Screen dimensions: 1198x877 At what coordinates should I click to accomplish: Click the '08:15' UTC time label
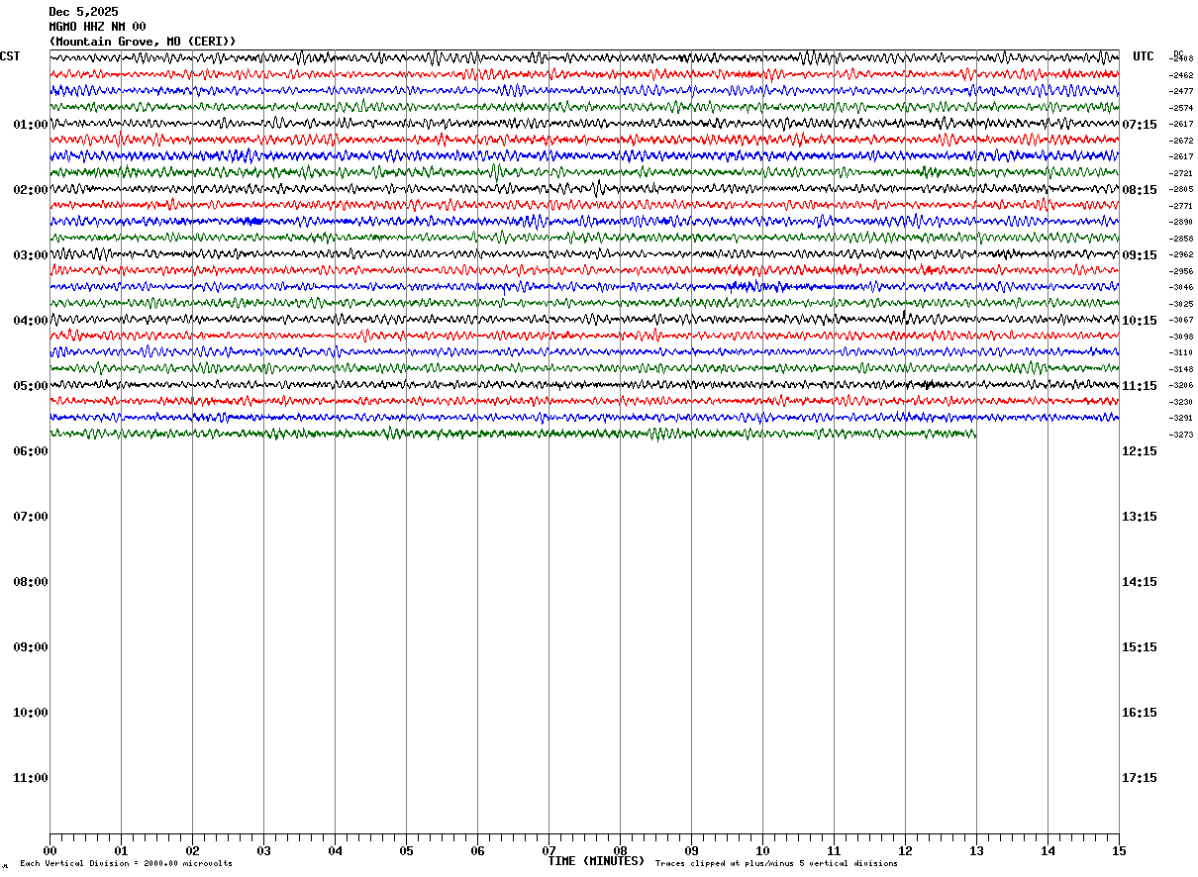1140,190
